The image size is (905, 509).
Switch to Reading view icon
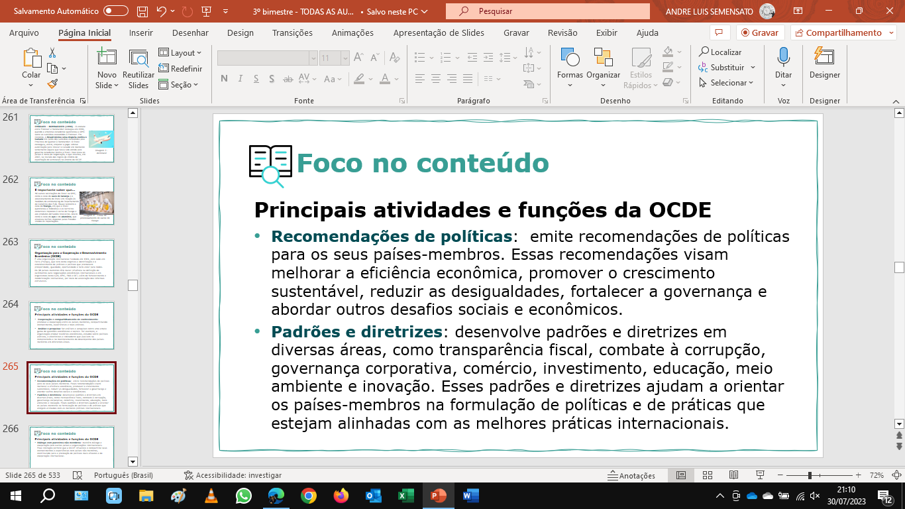click(733, 475)
